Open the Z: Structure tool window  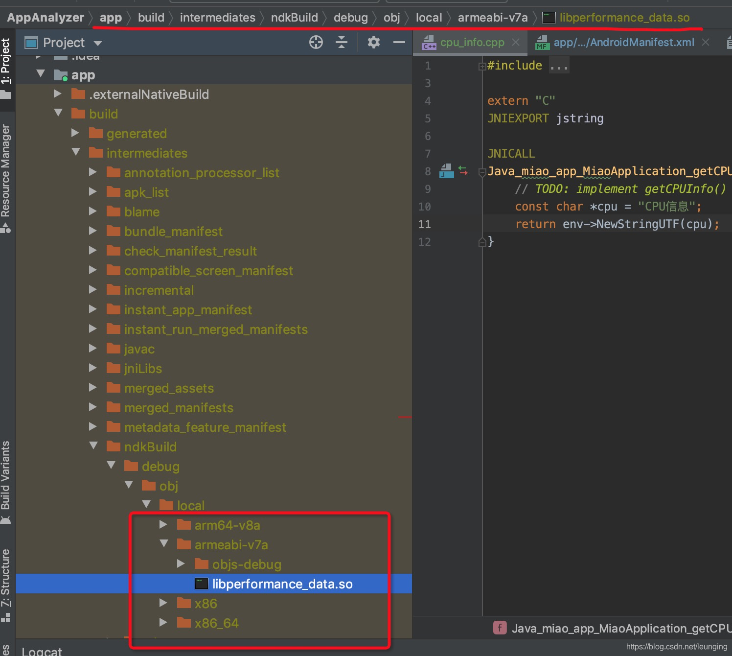pyautogui.click(x=6, y=586)
